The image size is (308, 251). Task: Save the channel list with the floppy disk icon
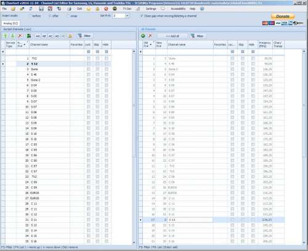[x=41, y=9]
